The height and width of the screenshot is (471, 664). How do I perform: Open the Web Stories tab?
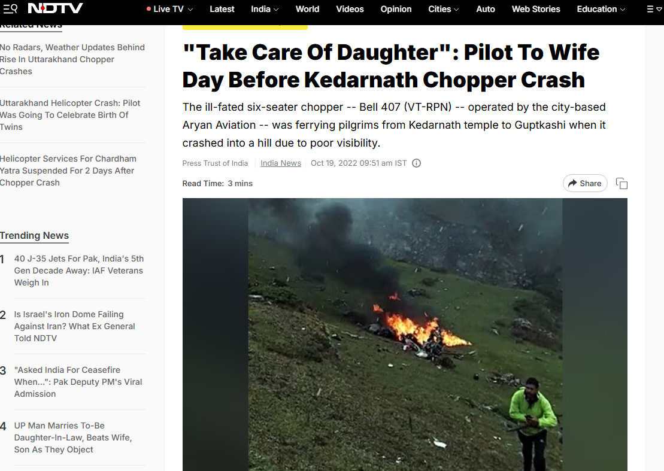(x=536, y=9)
